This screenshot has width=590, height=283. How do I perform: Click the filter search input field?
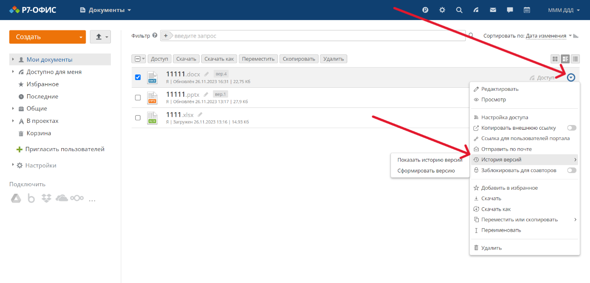point(317,36)
